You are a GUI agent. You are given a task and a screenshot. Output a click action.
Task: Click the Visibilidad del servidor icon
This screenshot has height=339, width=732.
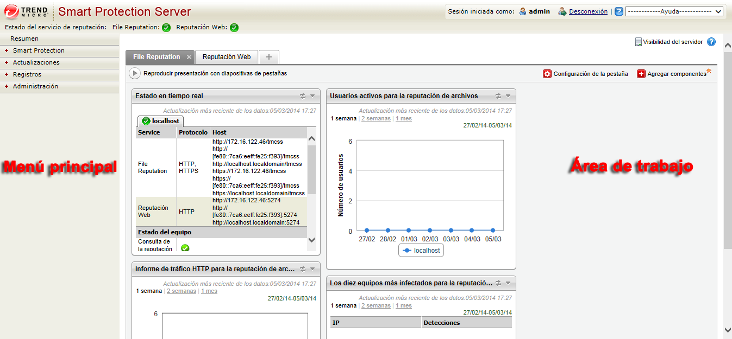click(639, 42)
